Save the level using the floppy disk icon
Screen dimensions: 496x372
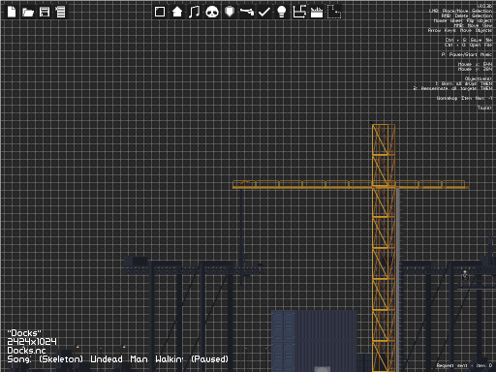coord(45,12)
